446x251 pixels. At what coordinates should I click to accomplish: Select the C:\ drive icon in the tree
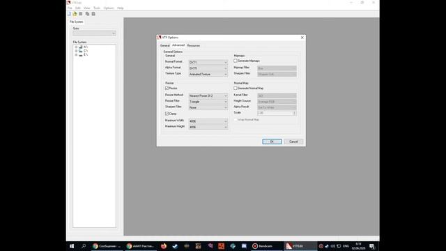[81, 51]
